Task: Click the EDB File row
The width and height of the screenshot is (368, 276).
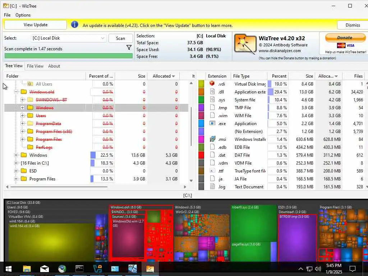Action: click(281, 147)
